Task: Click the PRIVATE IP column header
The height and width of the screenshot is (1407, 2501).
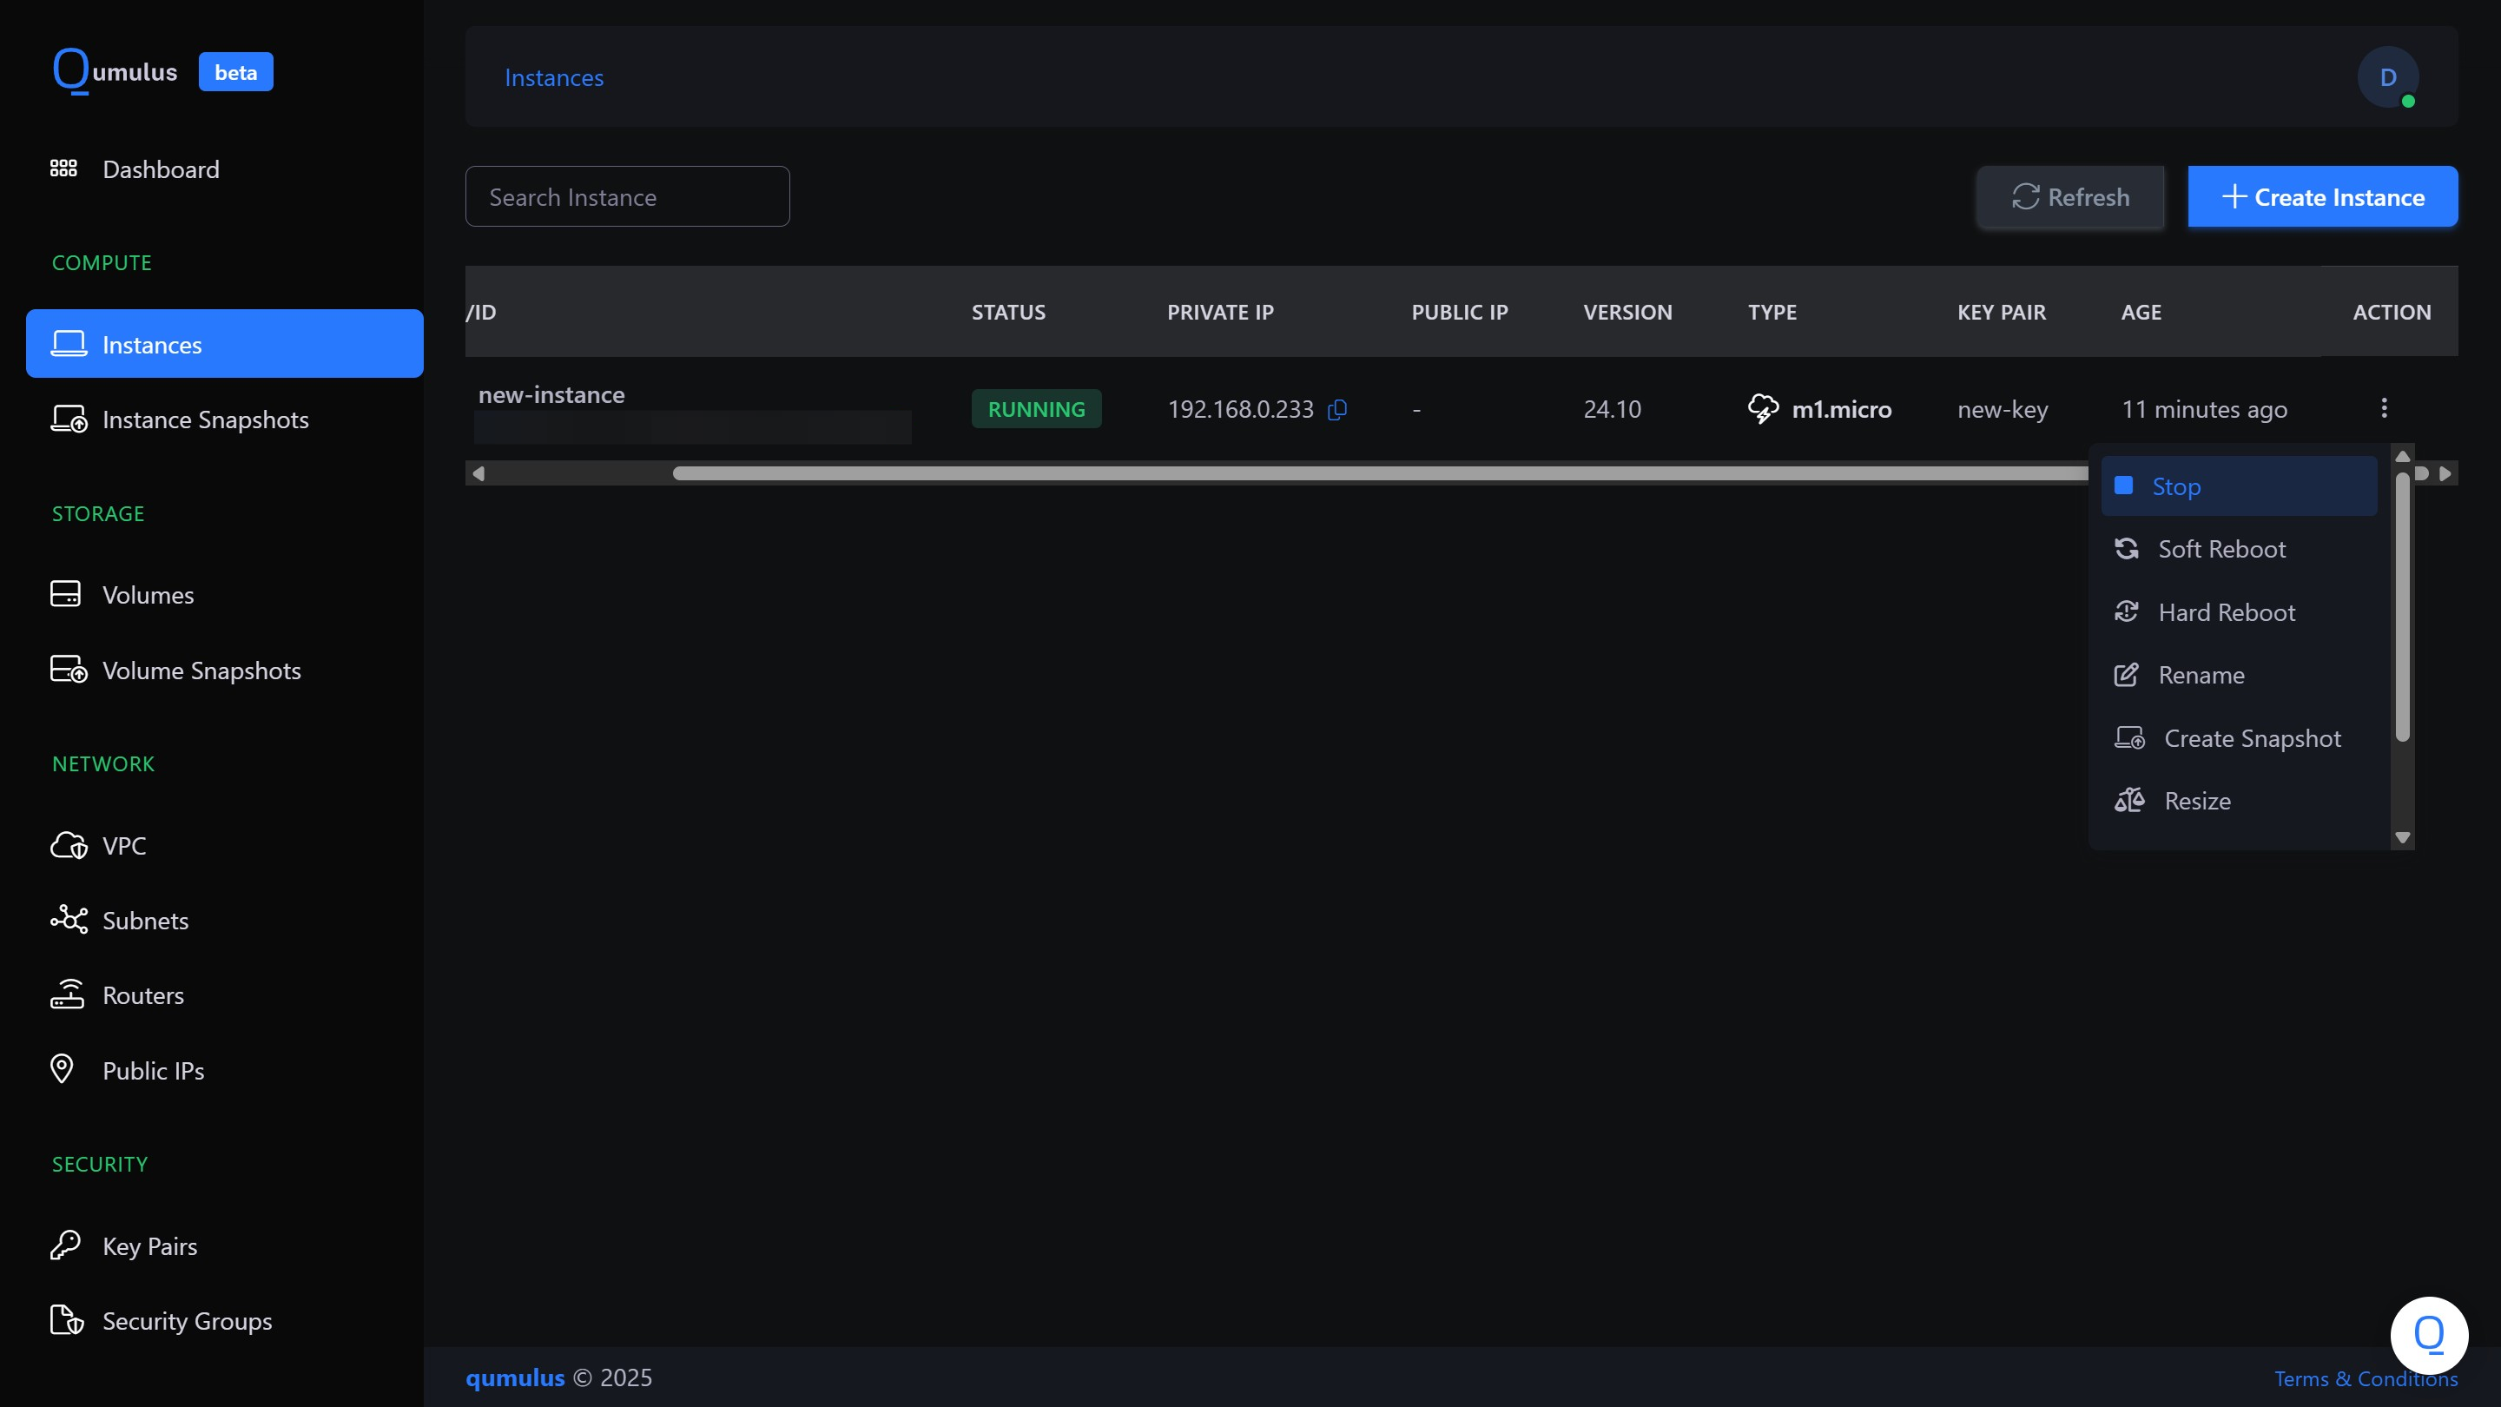Action: (x=1219, y=312)
